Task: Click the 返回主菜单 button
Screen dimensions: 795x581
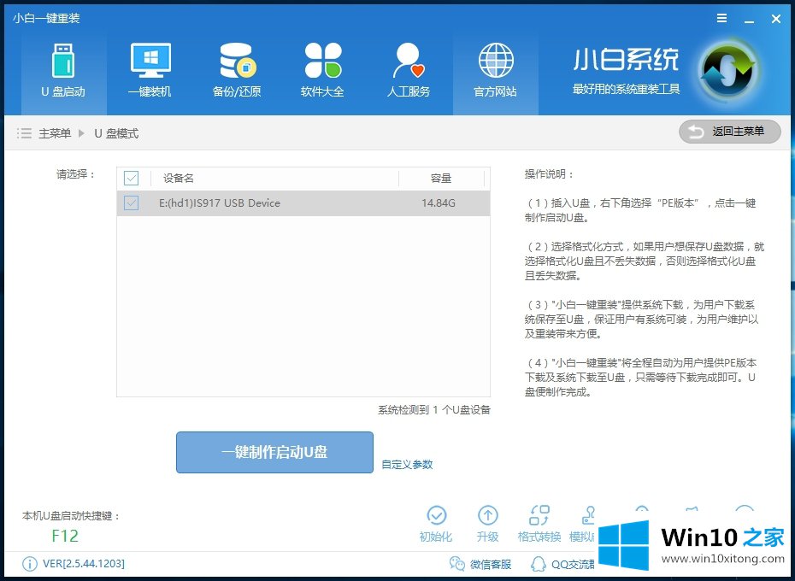Action: pyautogui.click(x=729, y=132)
